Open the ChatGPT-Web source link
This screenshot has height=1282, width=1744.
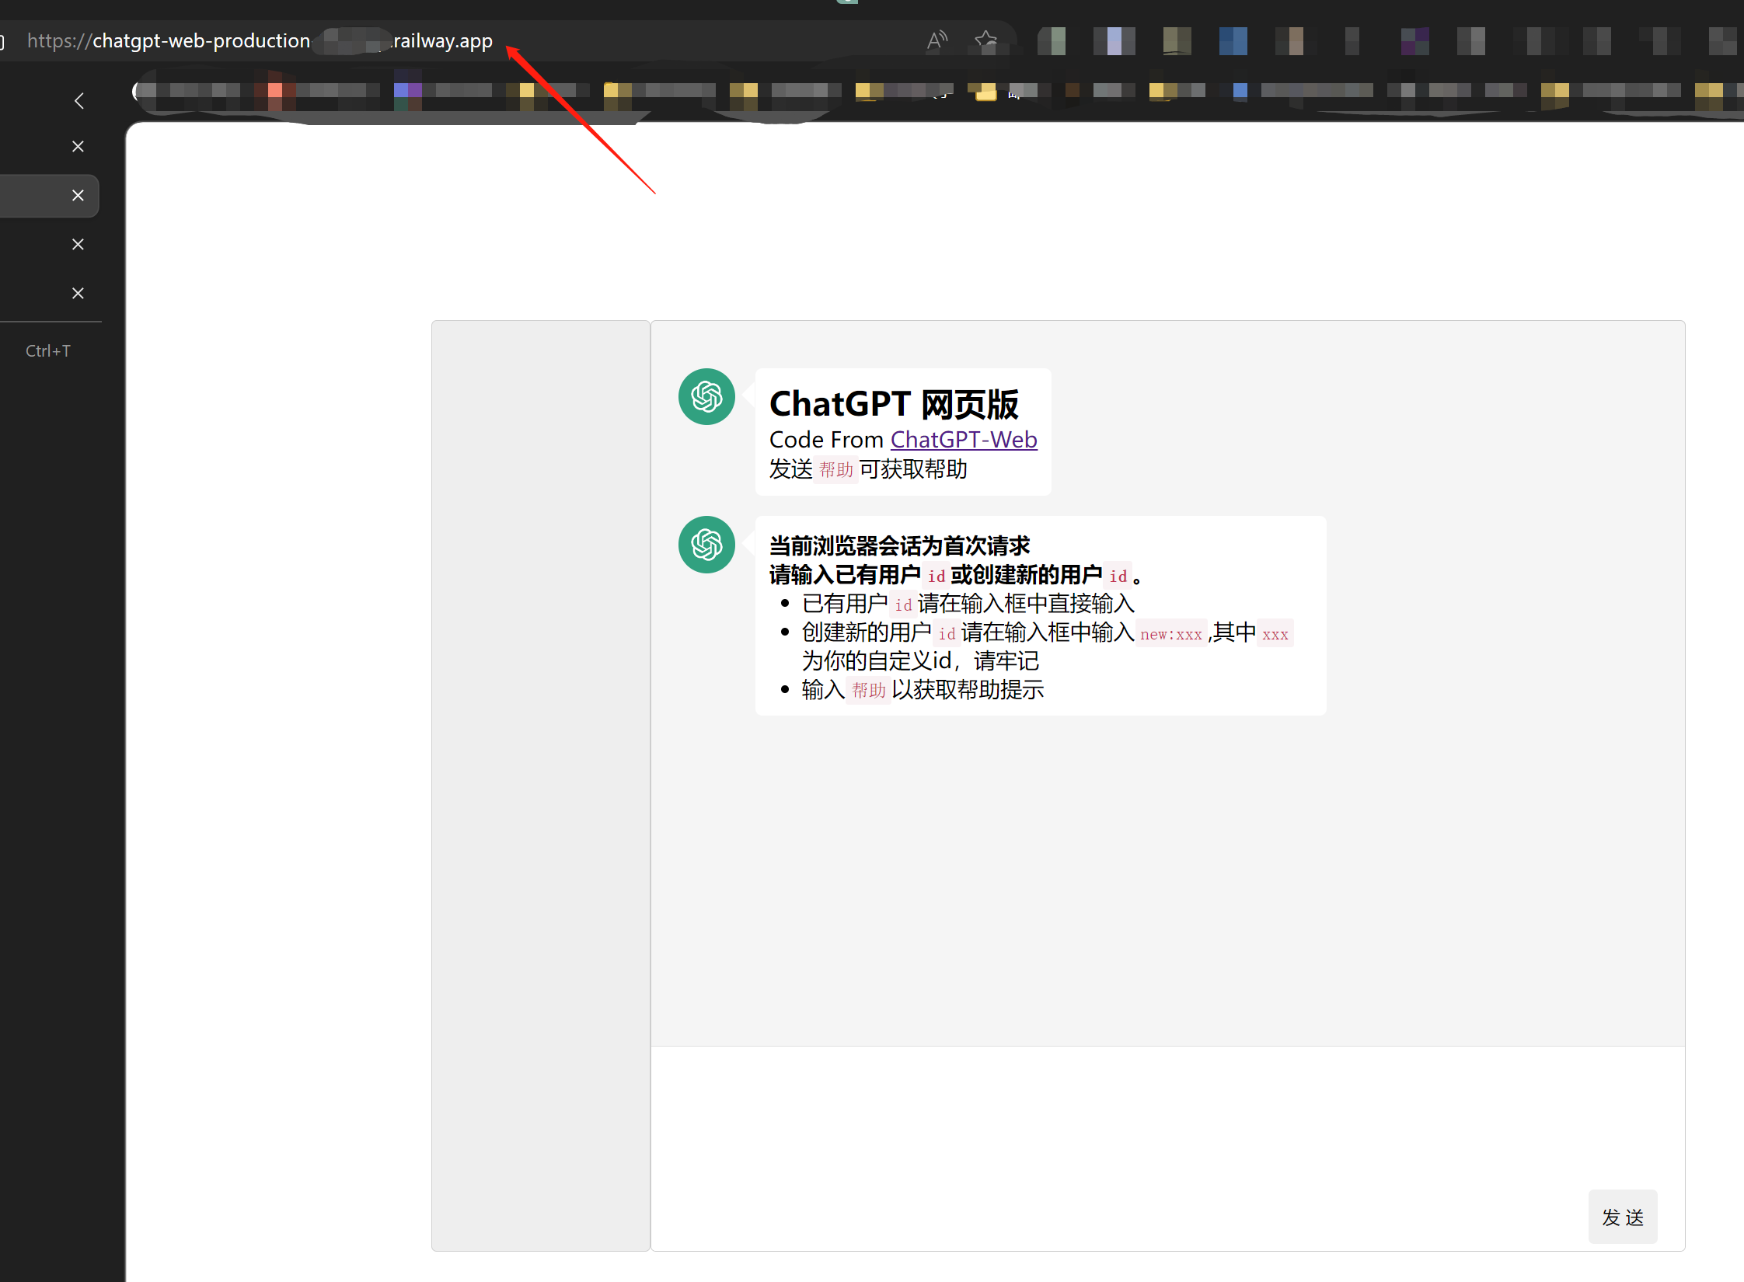963,440
